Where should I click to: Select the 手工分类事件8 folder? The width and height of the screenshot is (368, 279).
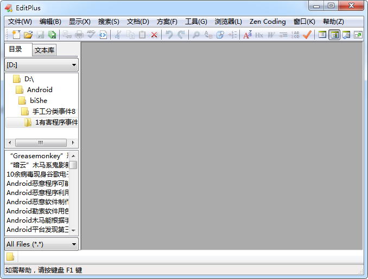tap(48, 111)
